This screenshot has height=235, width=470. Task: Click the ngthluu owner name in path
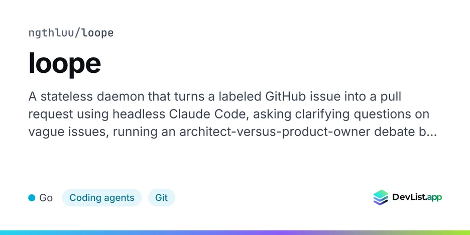click(51, 33)
